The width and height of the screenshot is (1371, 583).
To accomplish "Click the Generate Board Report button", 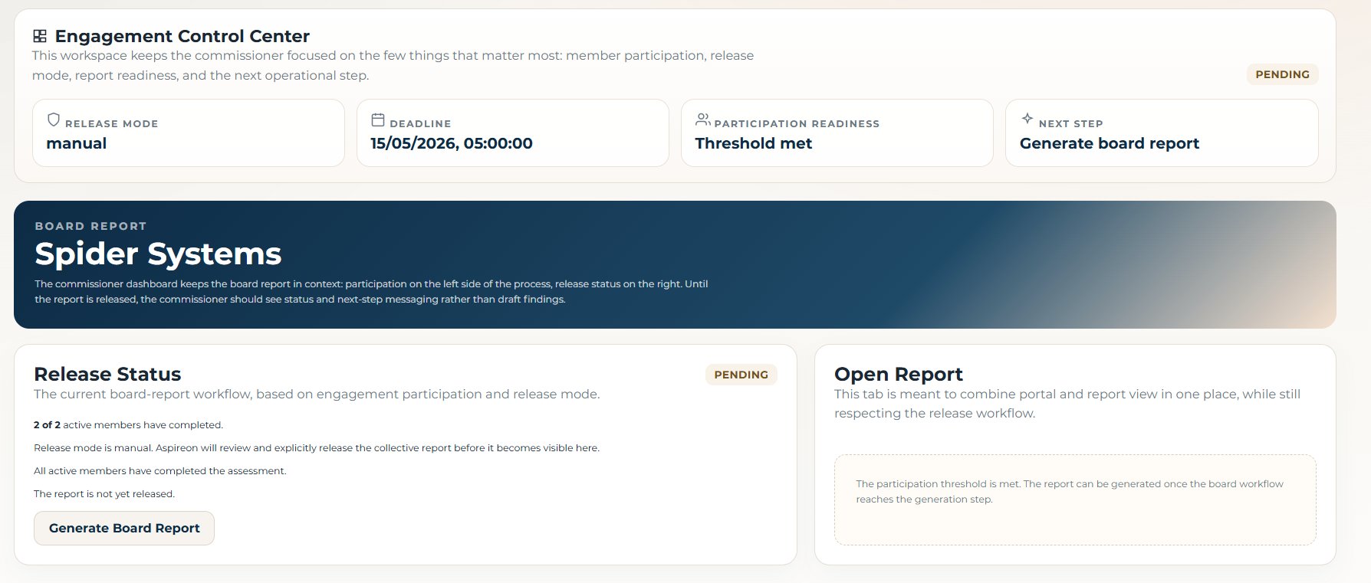I will pyautogui.click(x=124, y=529).
